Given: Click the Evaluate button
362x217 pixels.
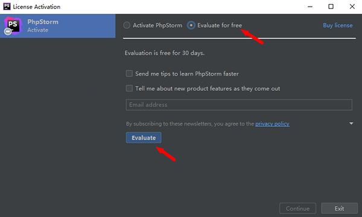Looking at the screenshot, I should click(x=144, y=138).
